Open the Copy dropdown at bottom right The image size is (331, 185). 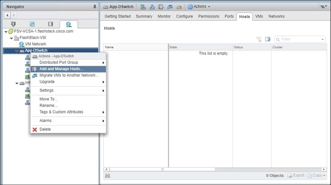[x=316, y=176]
